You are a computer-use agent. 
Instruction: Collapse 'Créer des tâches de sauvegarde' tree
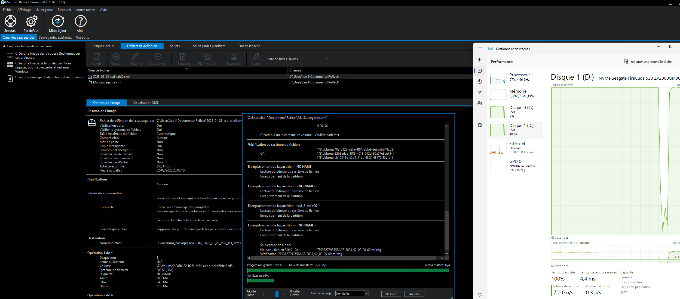click(x=4, y=46)
